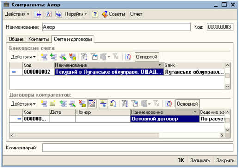The image size is (239, 168).
Task: Expand filter history dropdown arrow in contracts toolbar
Action: tap(149, 104)
